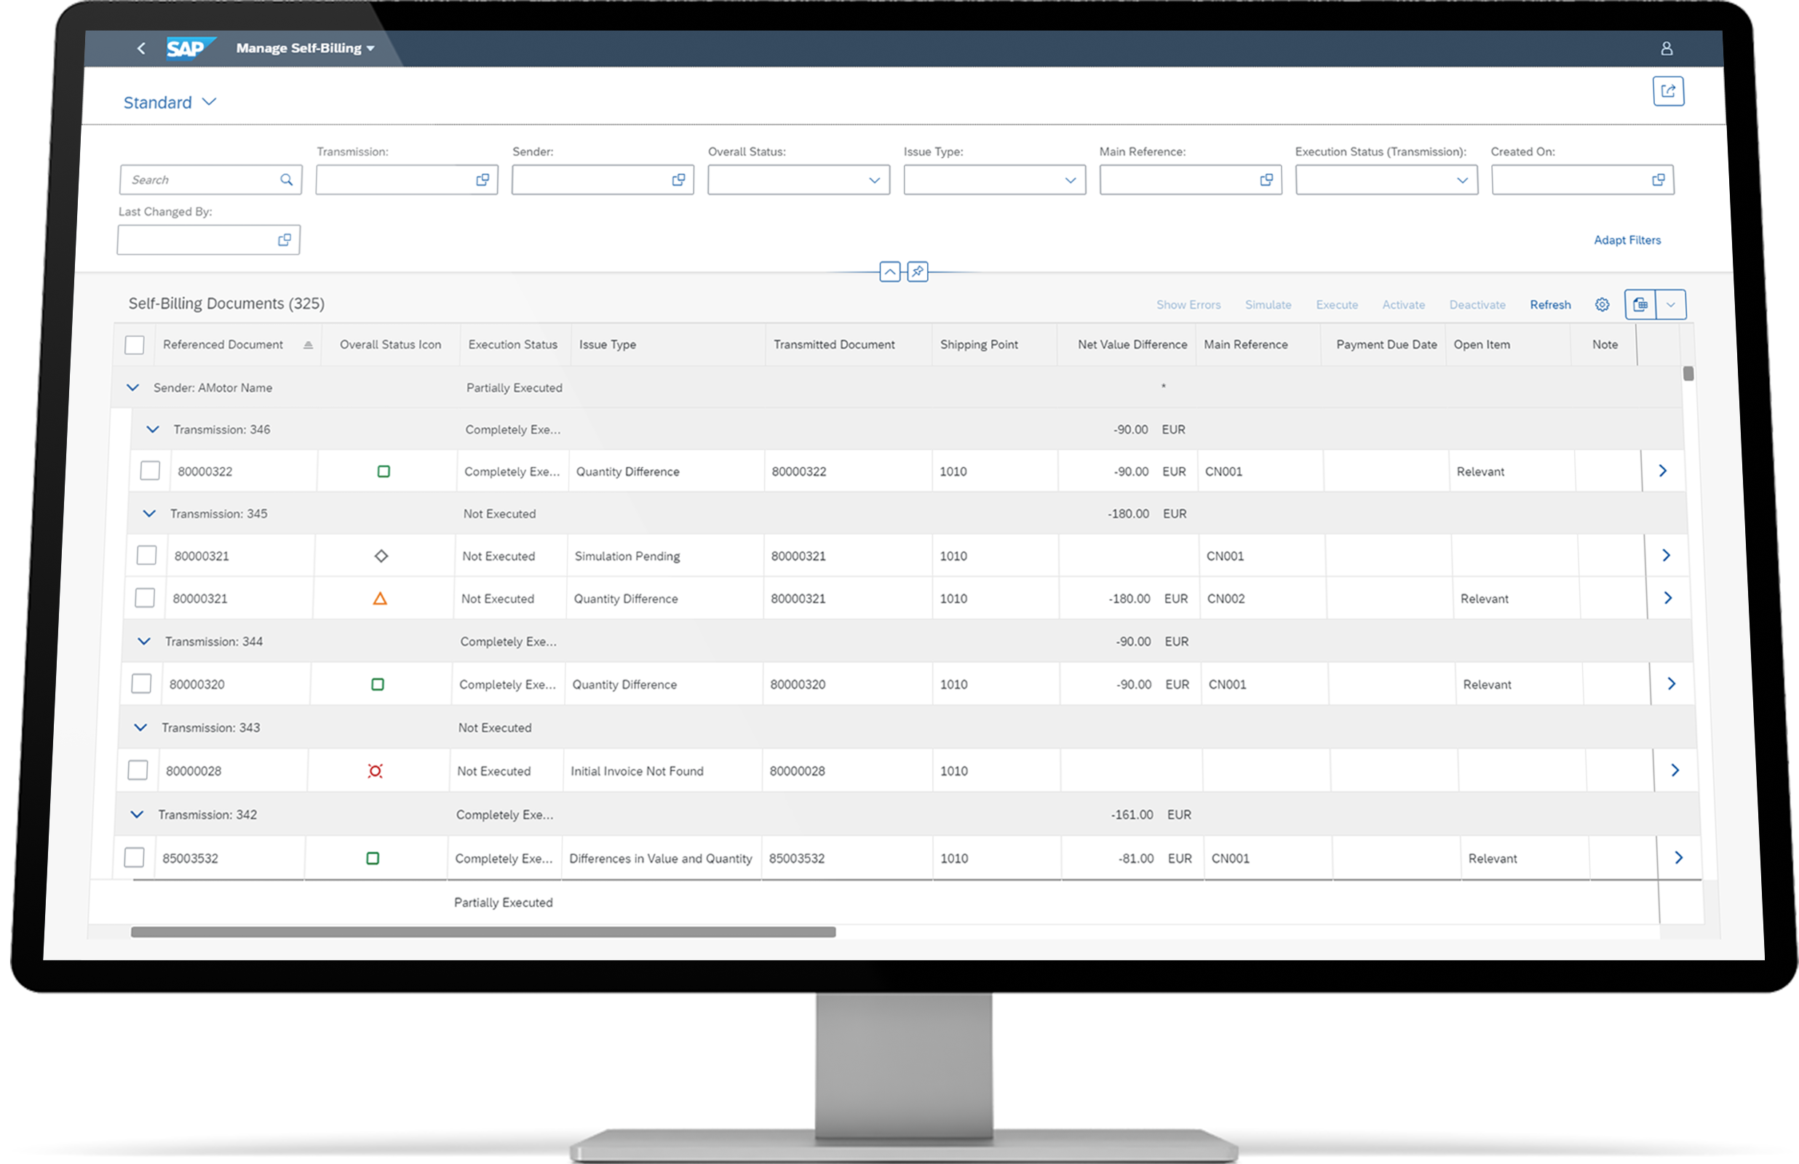Open value help for the Transmission filter
Screen dimensions: 1799x1164
(482, 179)
